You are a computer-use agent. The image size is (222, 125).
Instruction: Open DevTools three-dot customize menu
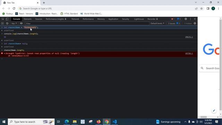pyautogui.click(x=190, y=19)
